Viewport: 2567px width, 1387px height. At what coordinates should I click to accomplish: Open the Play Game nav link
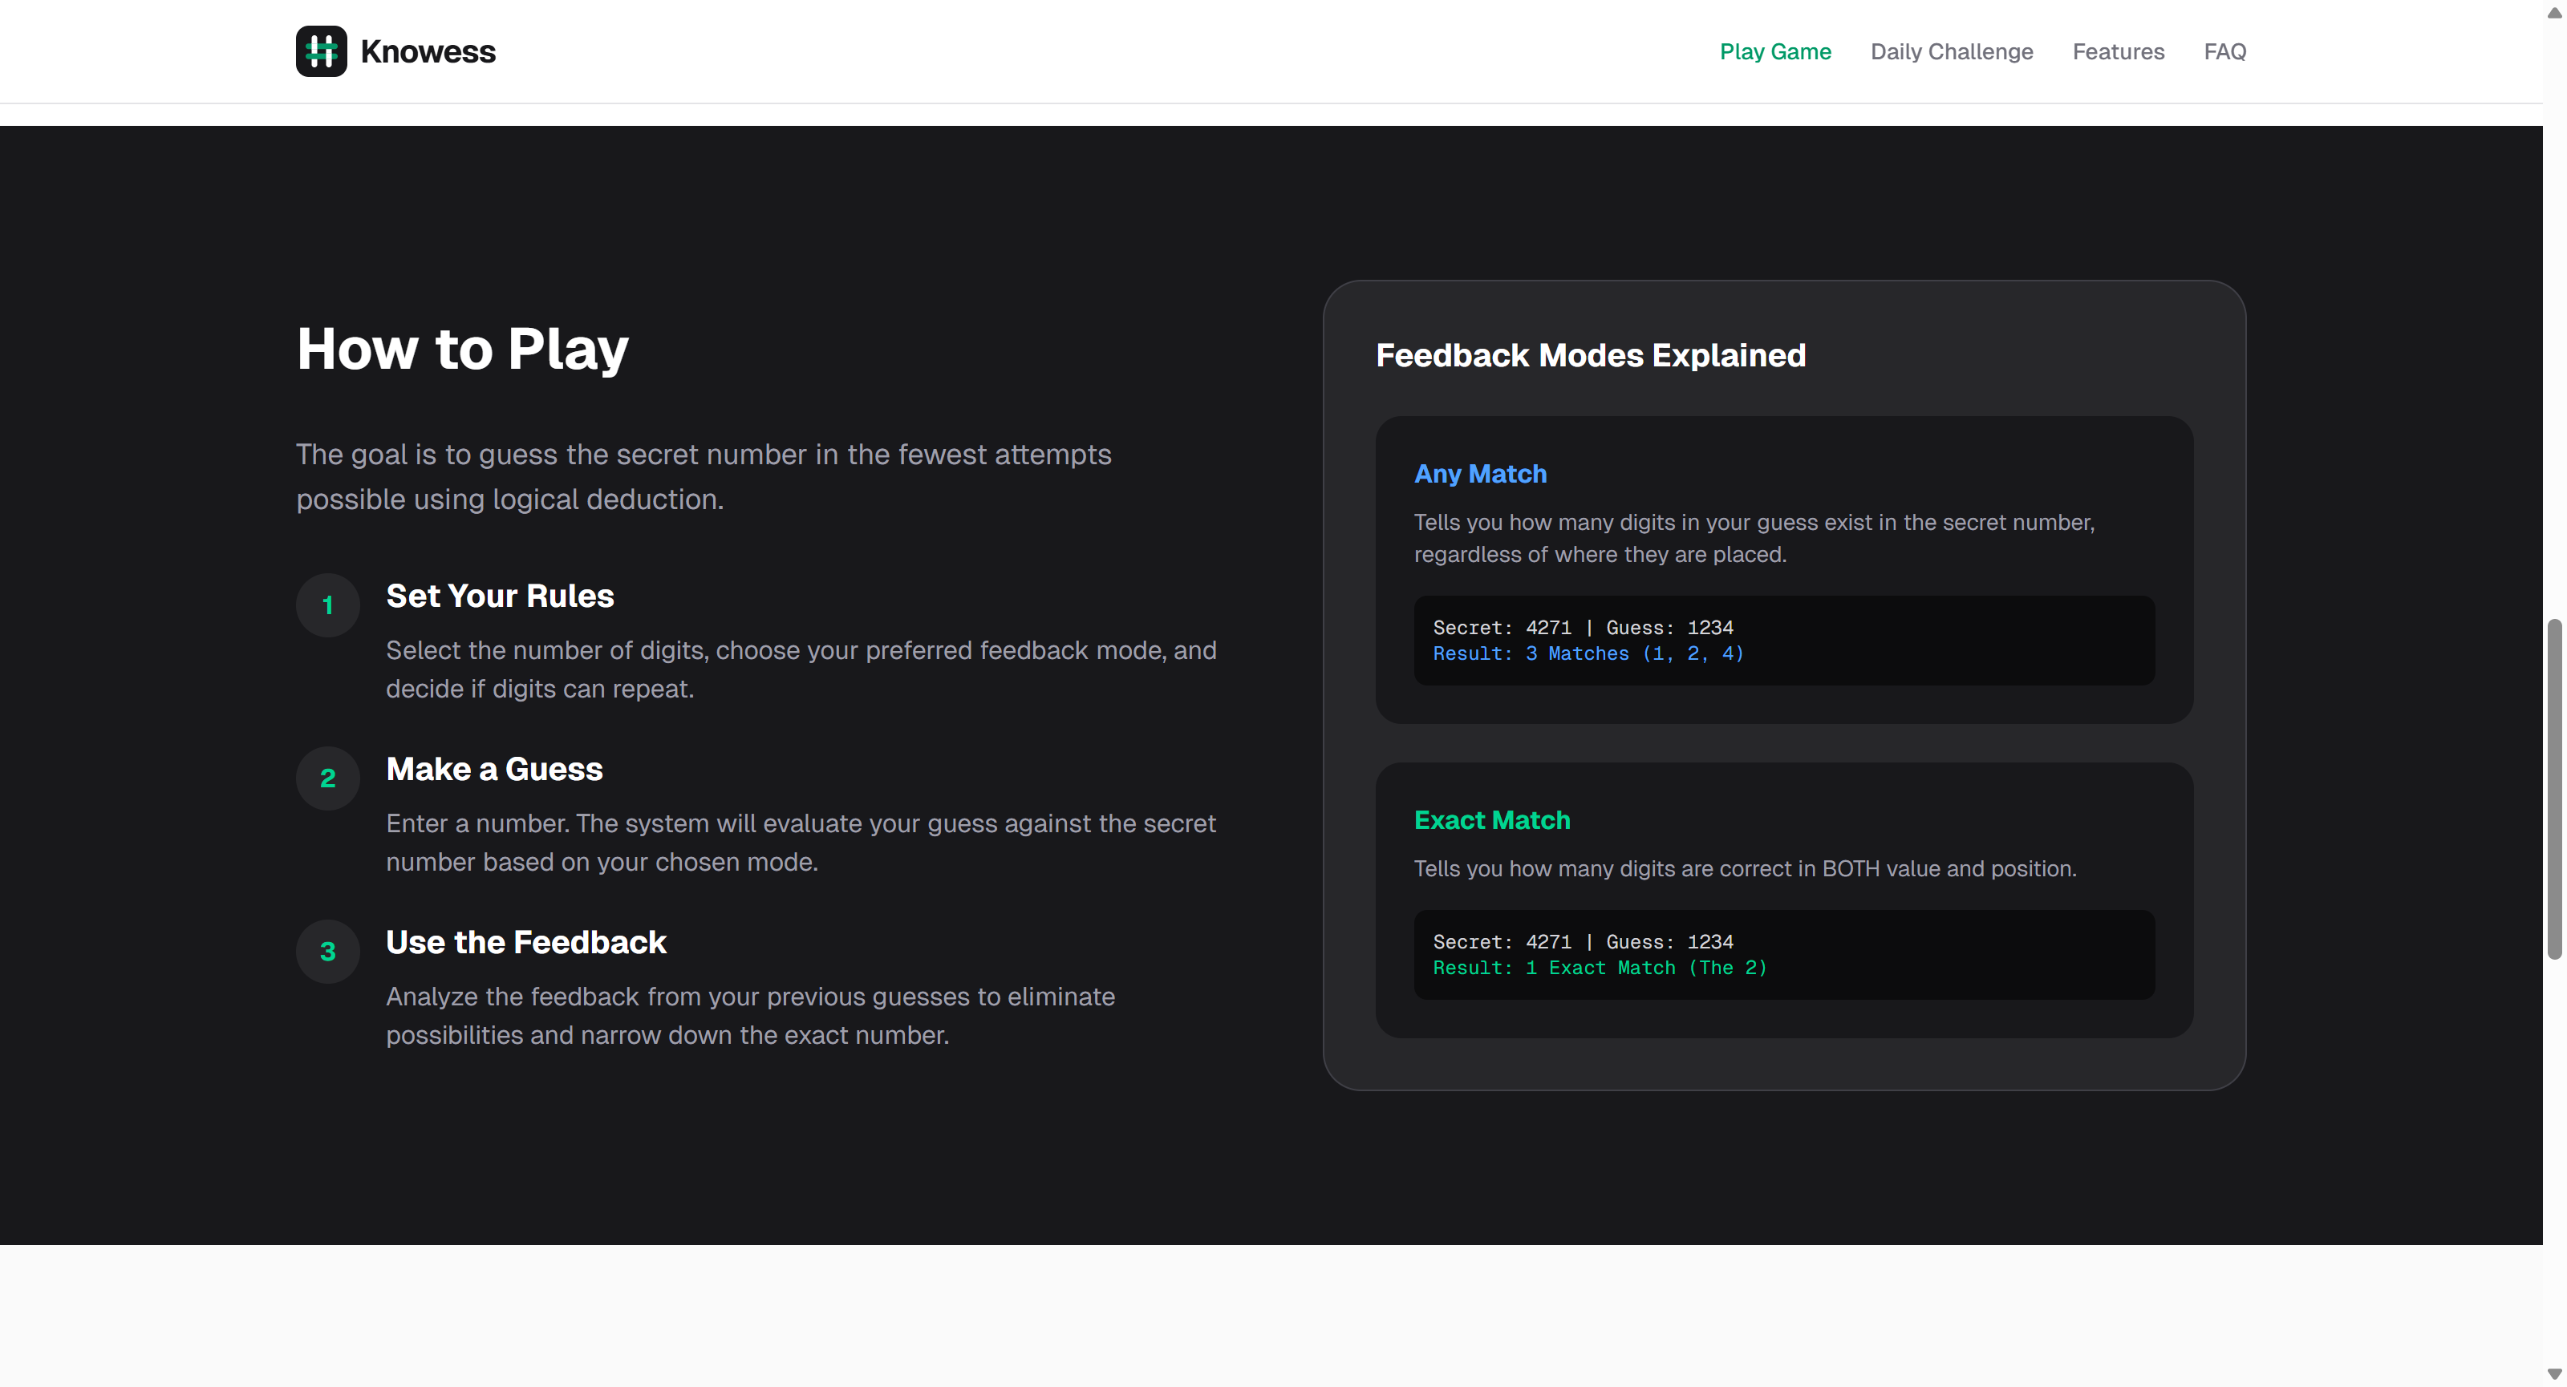tap(1774, 52)
